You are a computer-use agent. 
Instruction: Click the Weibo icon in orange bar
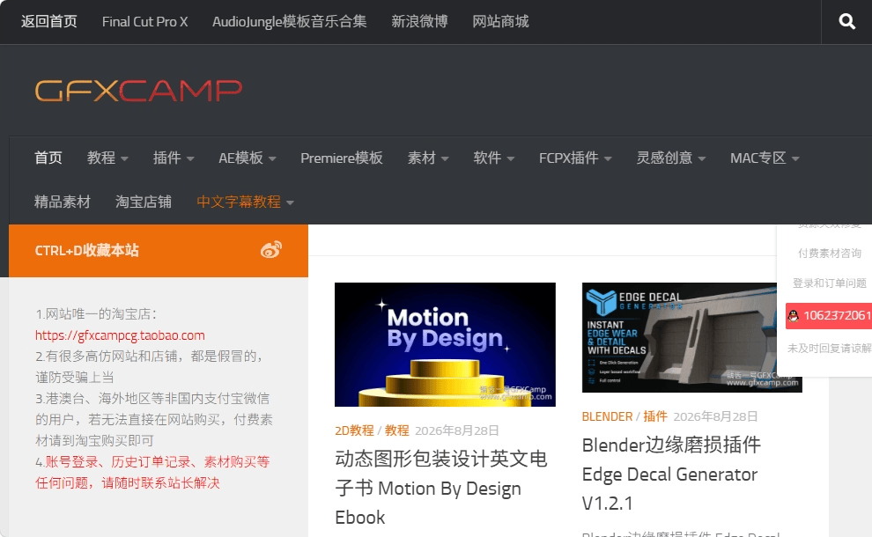pos(270,250)
